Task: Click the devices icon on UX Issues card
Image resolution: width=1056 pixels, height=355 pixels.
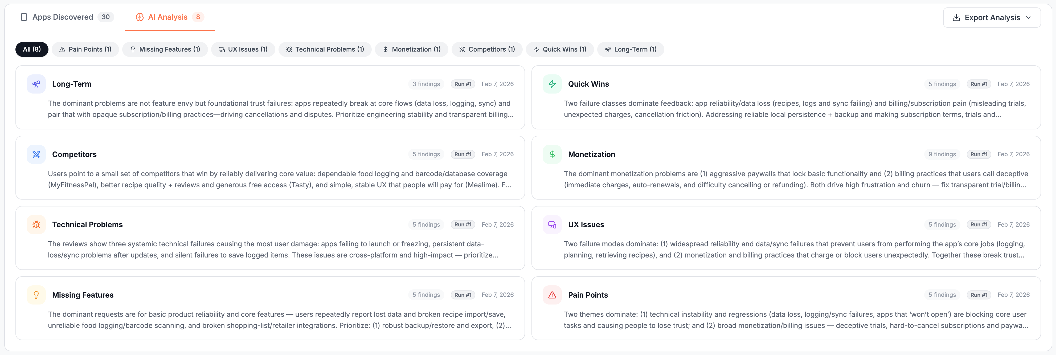Action: [x=552, y=225]
